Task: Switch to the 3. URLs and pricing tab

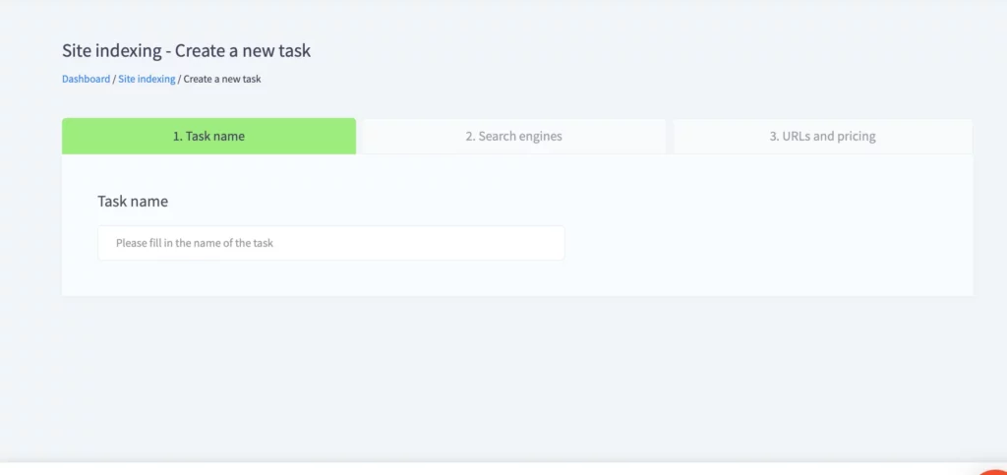Action: click(x=823, y=136)
